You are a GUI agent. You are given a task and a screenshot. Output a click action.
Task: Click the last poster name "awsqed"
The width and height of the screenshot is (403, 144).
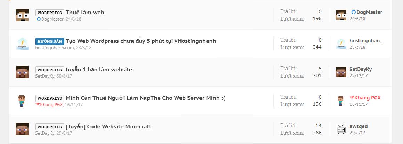[358, 126]
